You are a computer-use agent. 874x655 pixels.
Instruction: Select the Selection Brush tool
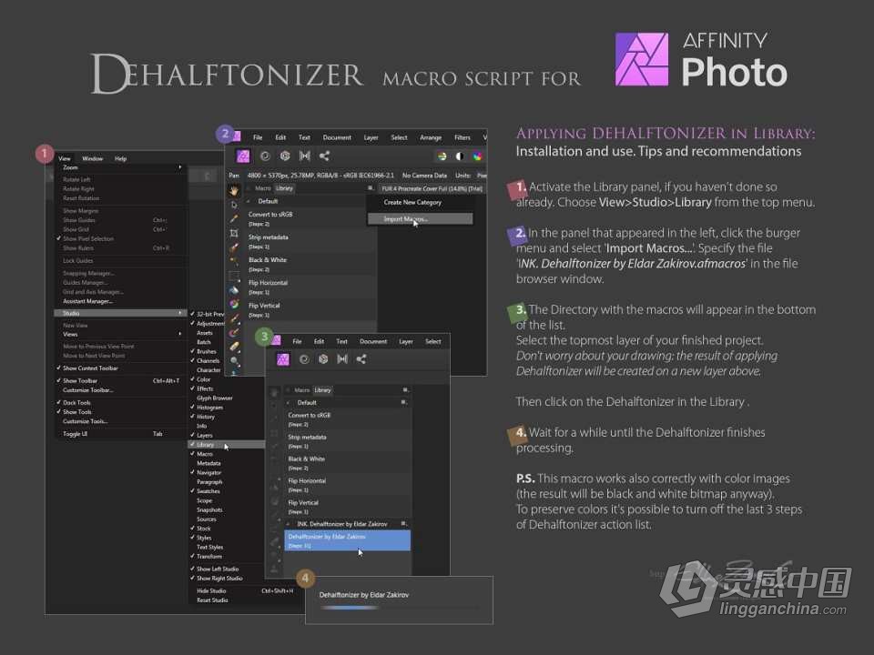pyautogui.click(x=234, y=247)
